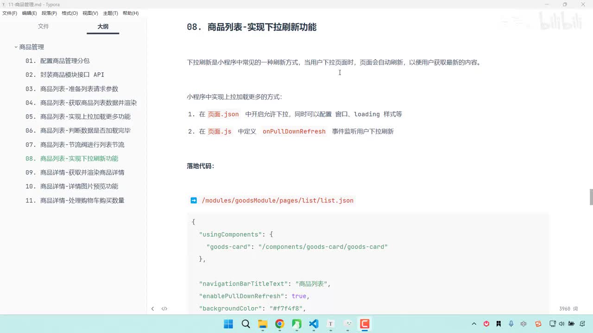
Task: Click the microphone tray icon
Action: pos(511,324)
